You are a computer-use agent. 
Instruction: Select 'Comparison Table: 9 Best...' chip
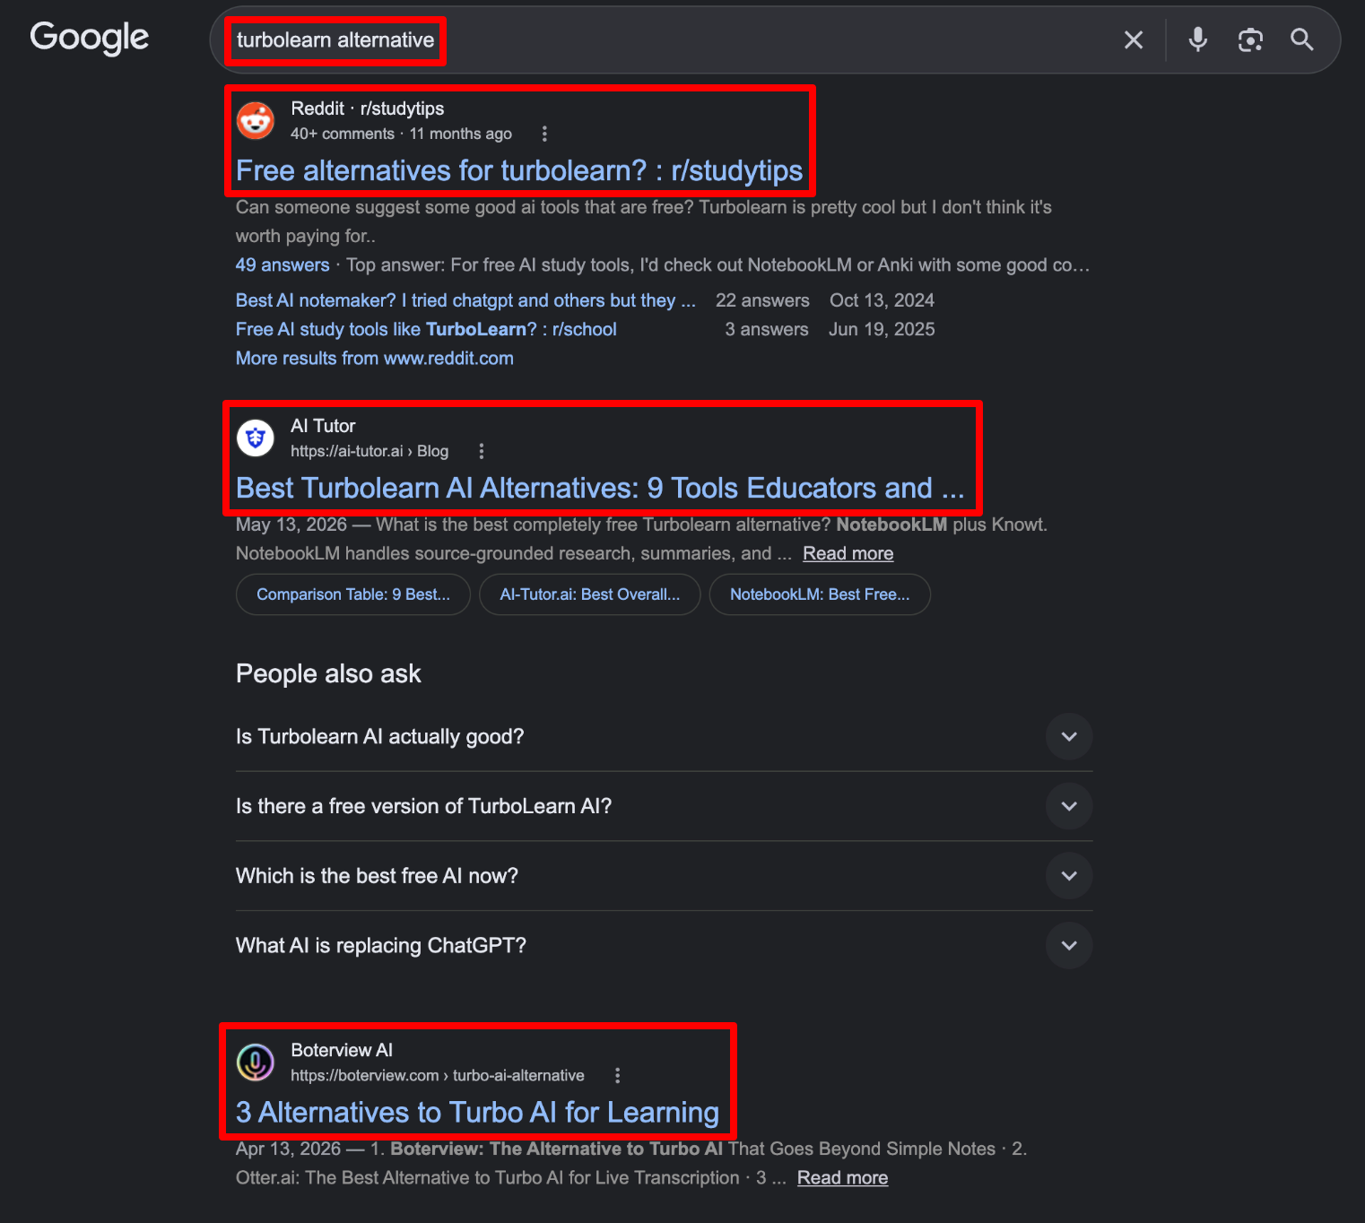[x=353, y=594]
